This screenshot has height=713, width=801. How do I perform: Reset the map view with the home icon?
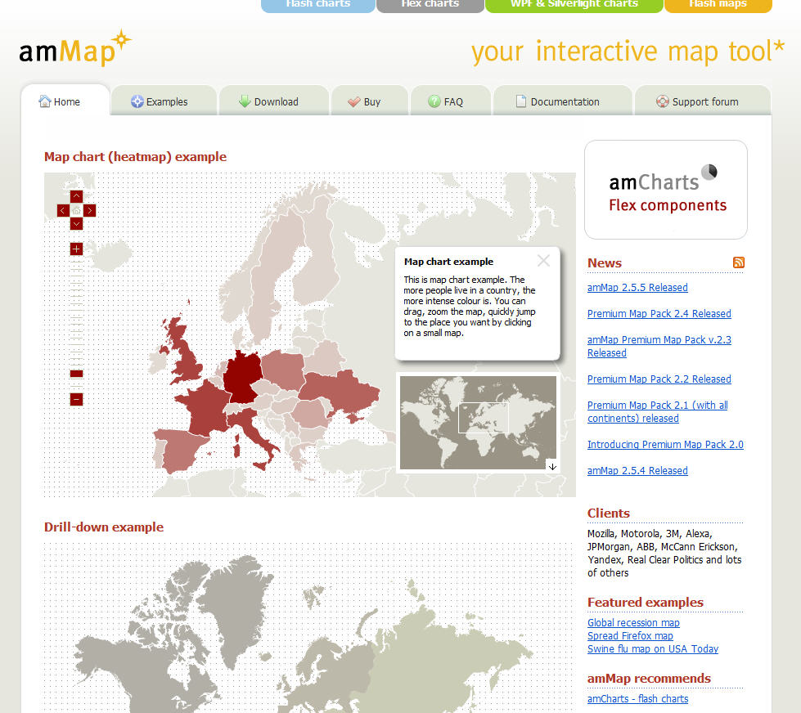click(76, 210)
